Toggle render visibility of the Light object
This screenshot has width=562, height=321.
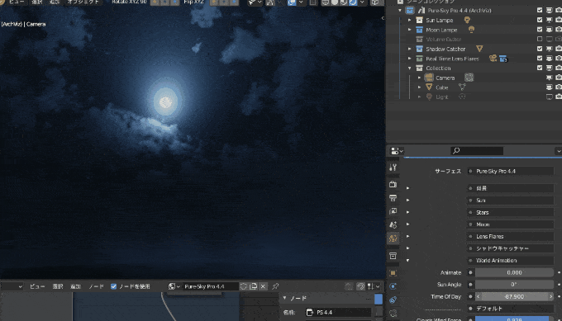(x=559, y=97)
